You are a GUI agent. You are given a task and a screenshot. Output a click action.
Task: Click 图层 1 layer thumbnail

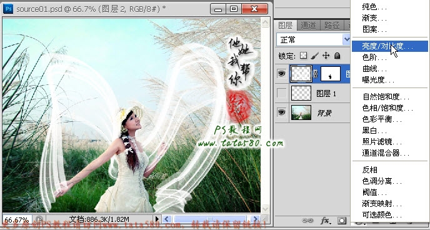point(301,93)
